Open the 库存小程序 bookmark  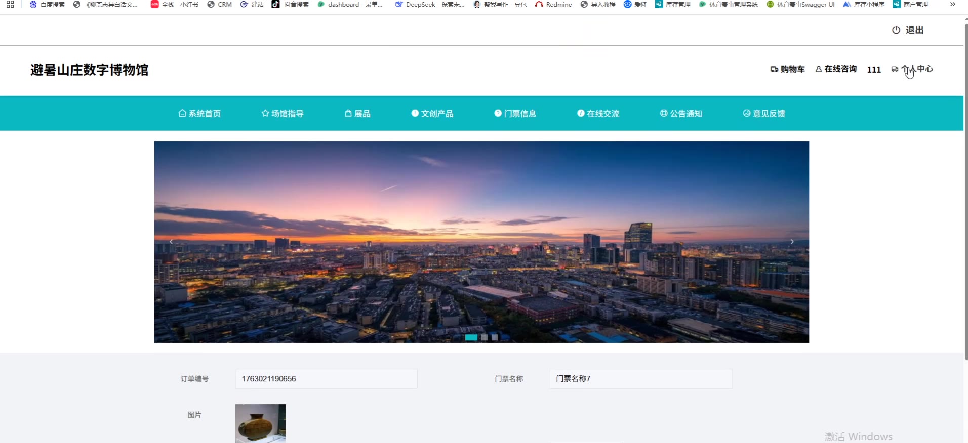tap(864, 4)
